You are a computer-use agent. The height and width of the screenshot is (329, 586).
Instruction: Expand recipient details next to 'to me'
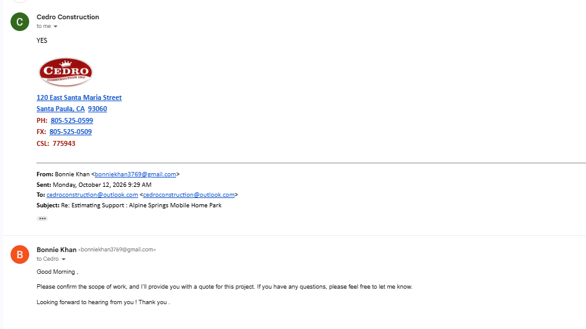[x=55, y=26]
